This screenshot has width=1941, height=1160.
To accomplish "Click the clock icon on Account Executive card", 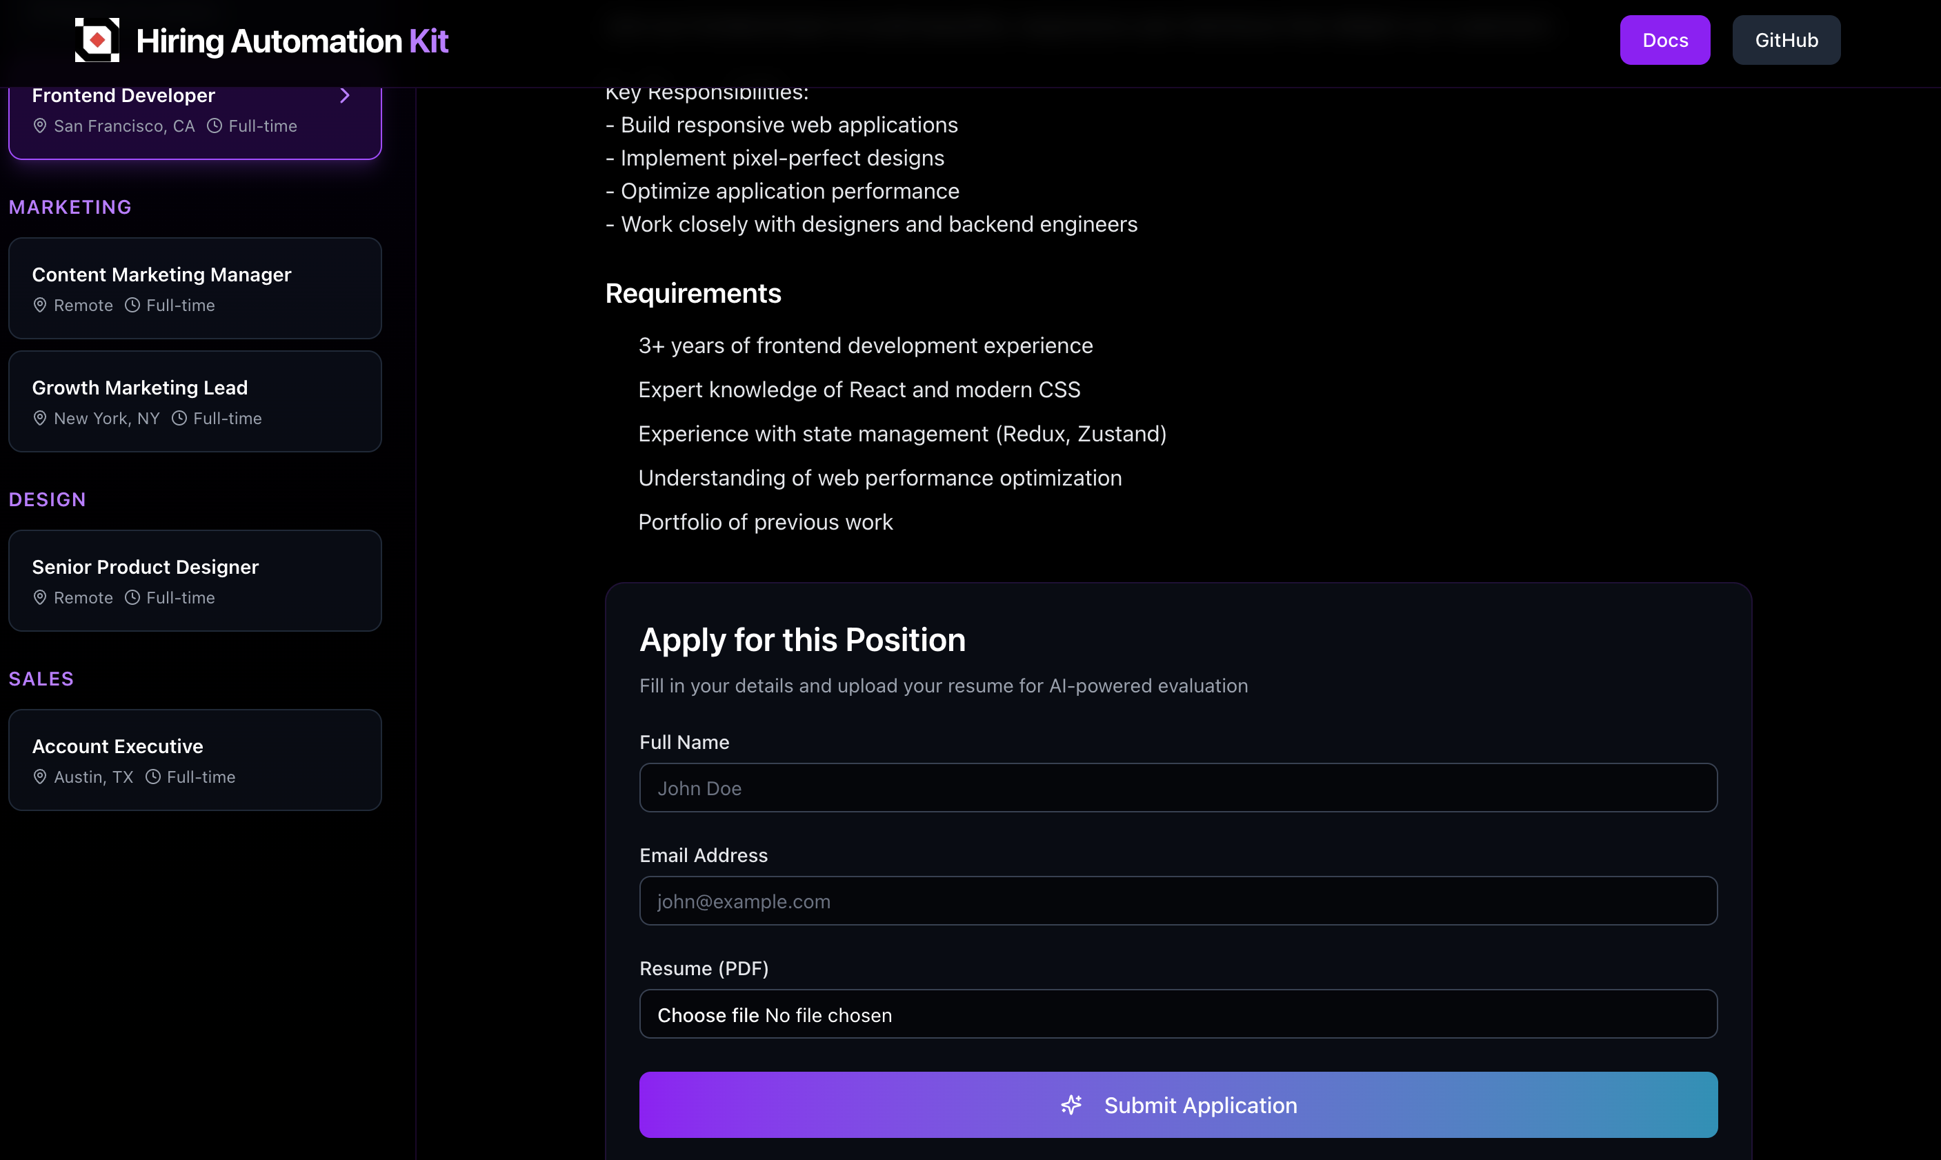I will coord(152,776).
